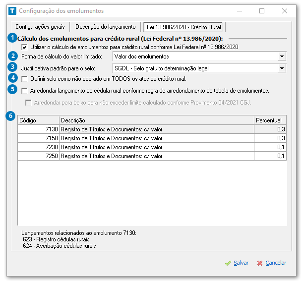
Task: Select row with code 7130
Action: (152, 129)
